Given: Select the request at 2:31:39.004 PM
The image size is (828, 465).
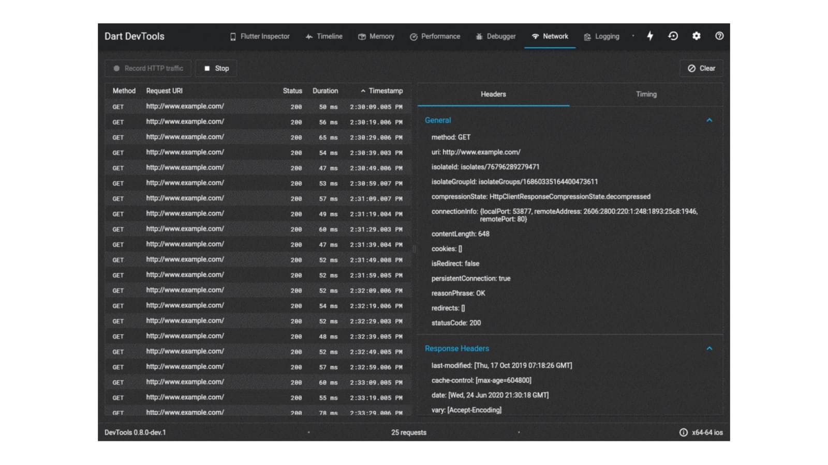Looking at the screenshot, I should tap(258, 244).
